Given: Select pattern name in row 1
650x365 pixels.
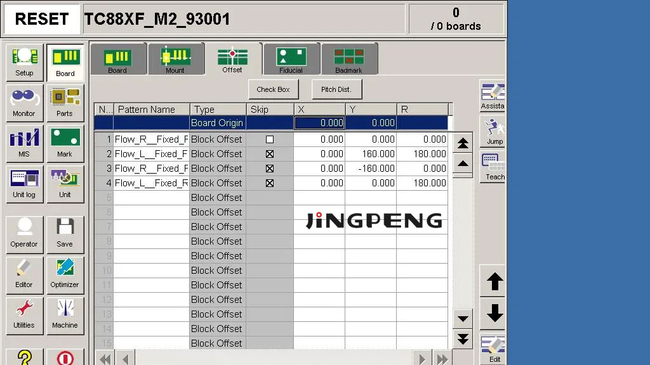Looking at the screenshot, I should [151, 139].
